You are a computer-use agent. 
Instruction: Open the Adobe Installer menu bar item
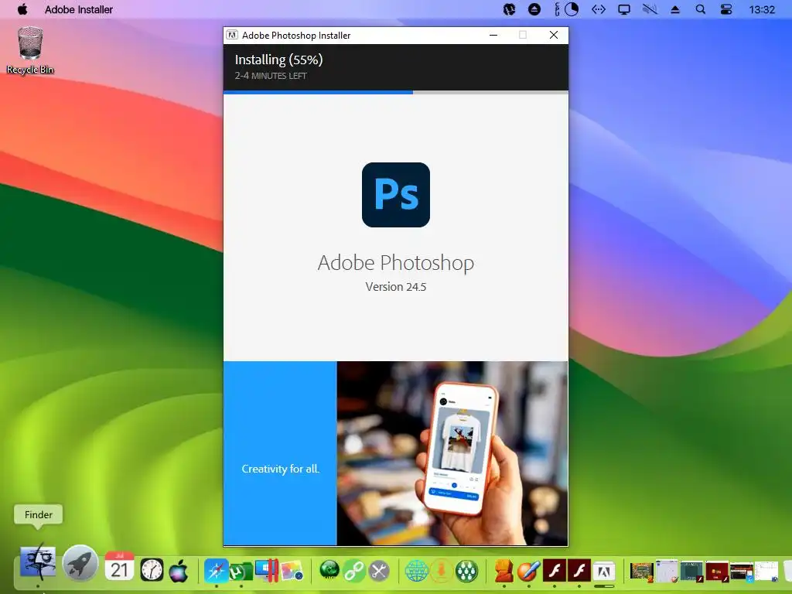(79, 9)
